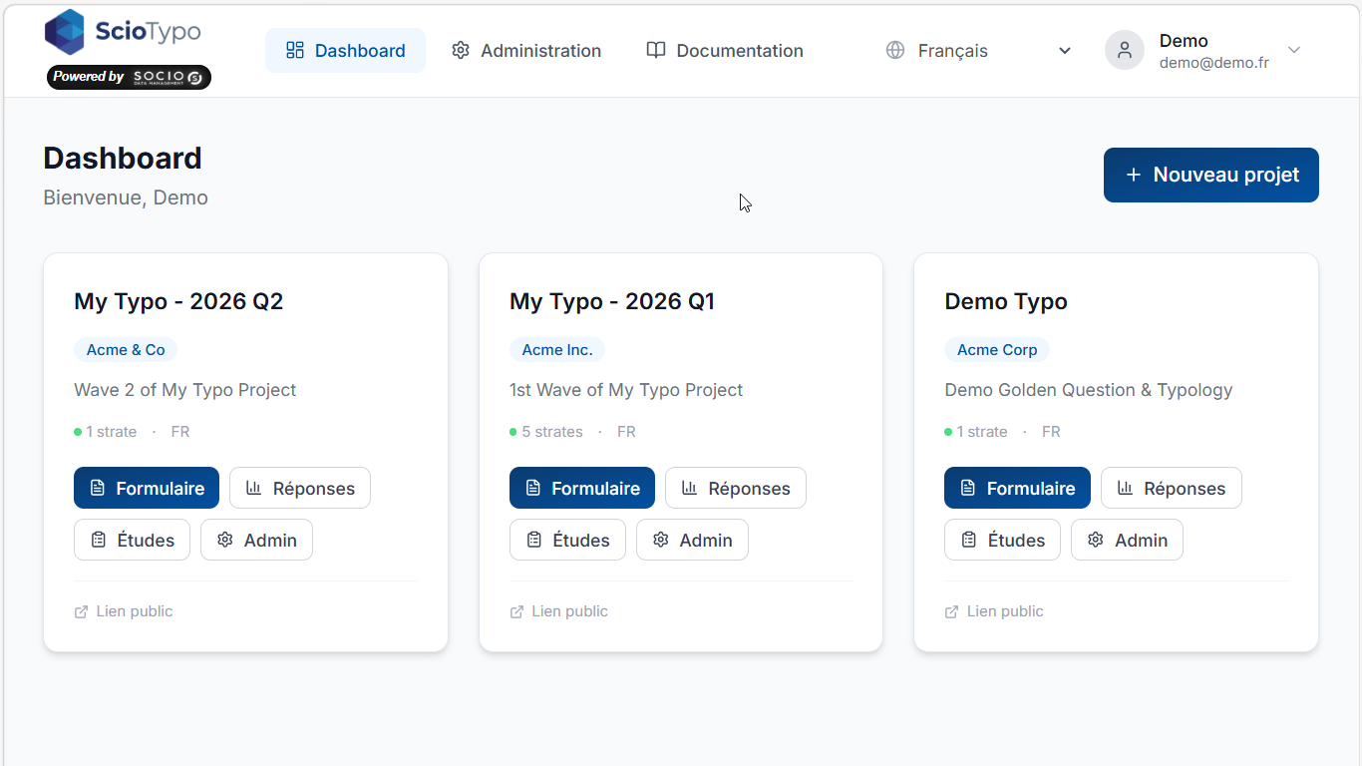Click the Acme & Co client tag
1362x766 pixels.
(x=126, y=349)
